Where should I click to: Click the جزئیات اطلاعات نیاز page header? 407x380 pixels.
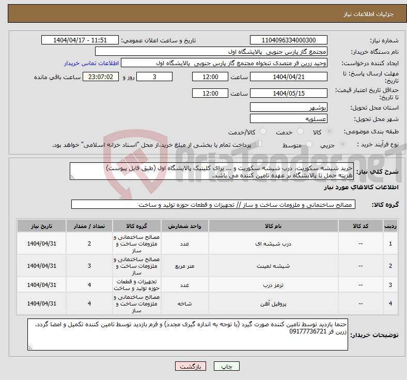(x=369, y=14)
